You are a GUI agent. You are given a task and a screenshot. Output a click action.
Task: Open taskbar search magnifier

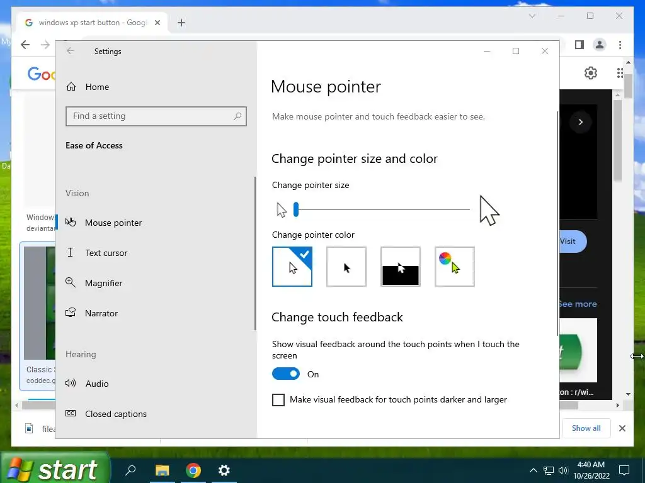pyautogui.click(x=130, y=470)
